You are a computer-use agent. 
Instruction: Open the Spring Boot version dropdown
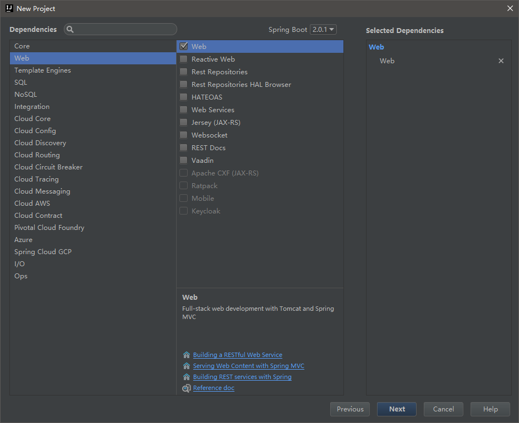pos(323,30)
